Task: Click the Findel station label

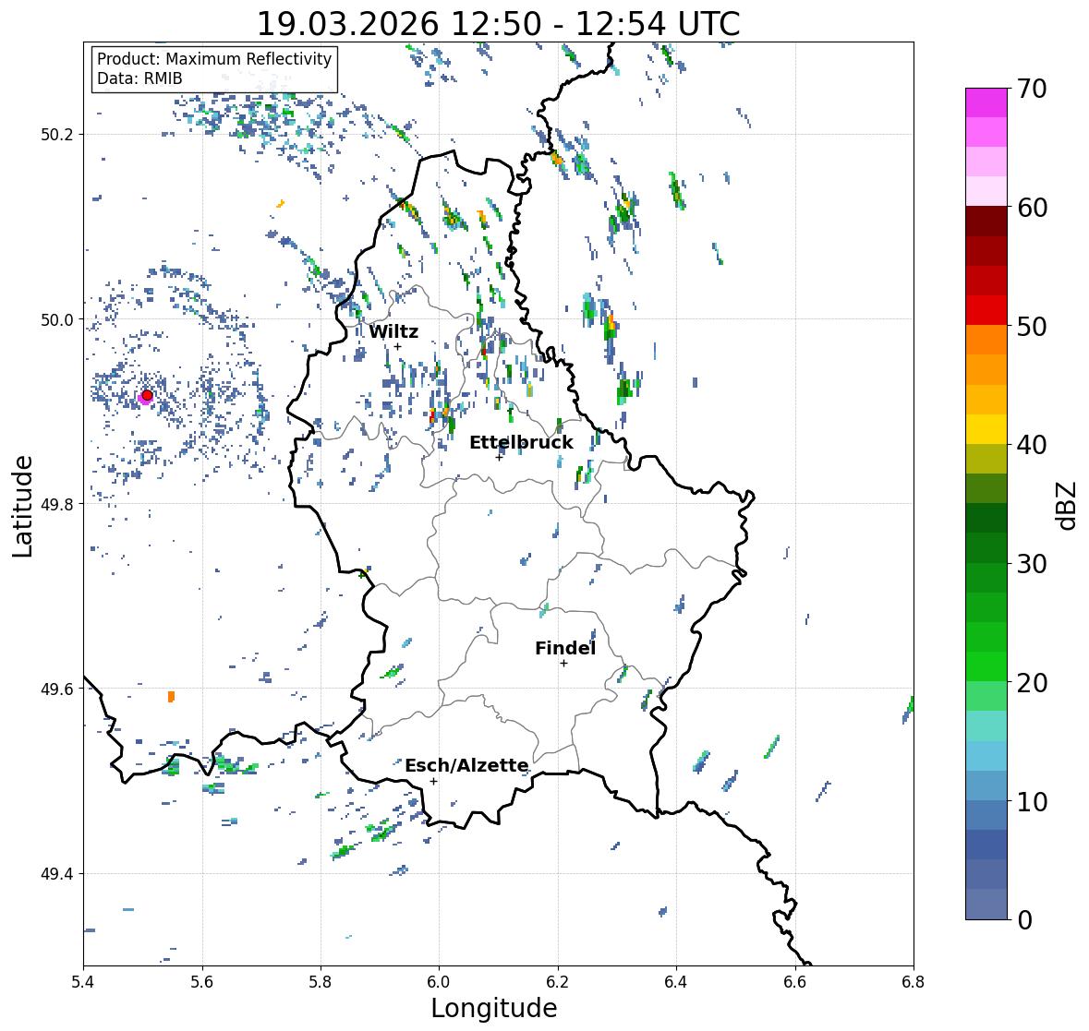Action: point(565,648)
